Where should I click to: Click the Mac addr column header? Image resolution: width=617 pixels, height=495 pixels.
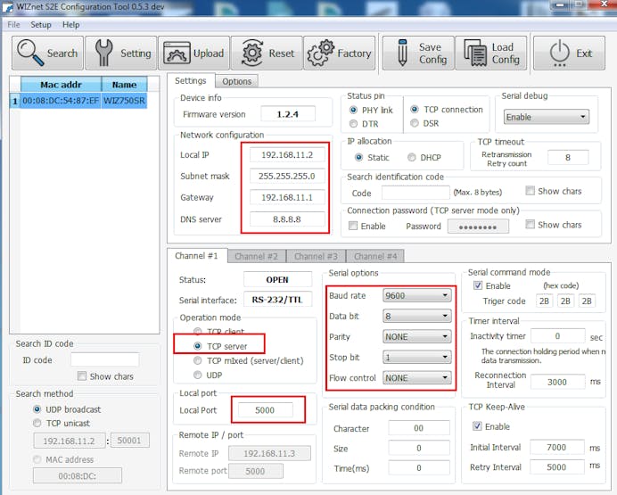[61, 85]
